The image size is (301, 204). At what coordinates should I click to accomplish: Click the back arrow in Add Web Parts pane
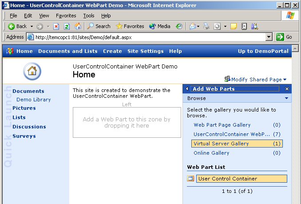[187, 89]
